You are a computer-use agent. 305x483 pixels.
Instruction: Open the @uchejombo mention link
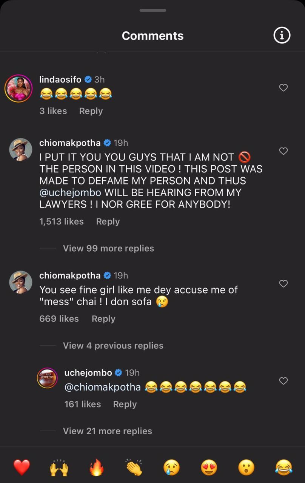coord(70,192)
